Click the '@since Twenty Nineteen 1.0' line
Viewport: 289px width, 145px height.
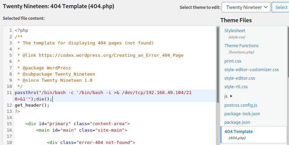point(55,80)
